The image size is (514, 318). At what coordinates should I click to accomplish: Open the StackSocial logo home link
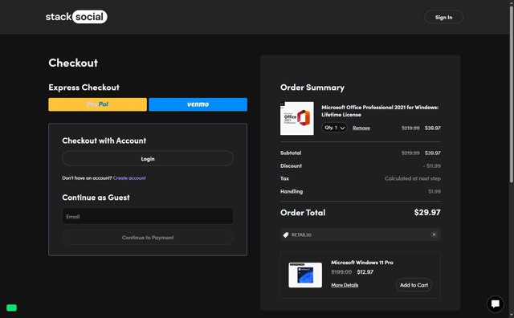(x=76, y=17)
